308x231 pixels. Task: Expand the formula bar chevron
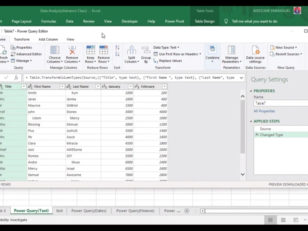coord(241,78)
